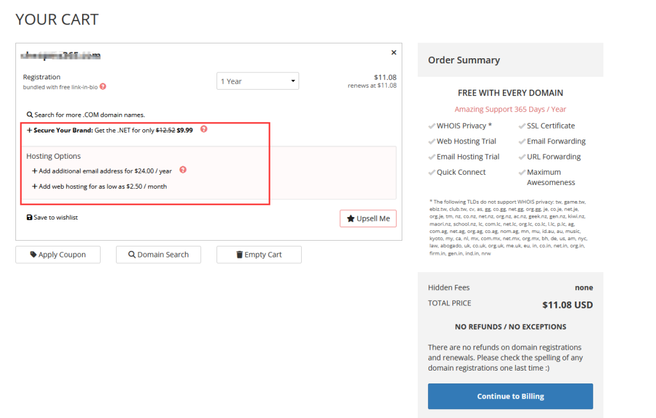Click magnifier icon for more .COM names

29,115
